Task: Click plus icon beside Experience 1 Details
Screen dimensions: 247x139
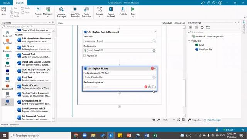Action: click(154, 41)
